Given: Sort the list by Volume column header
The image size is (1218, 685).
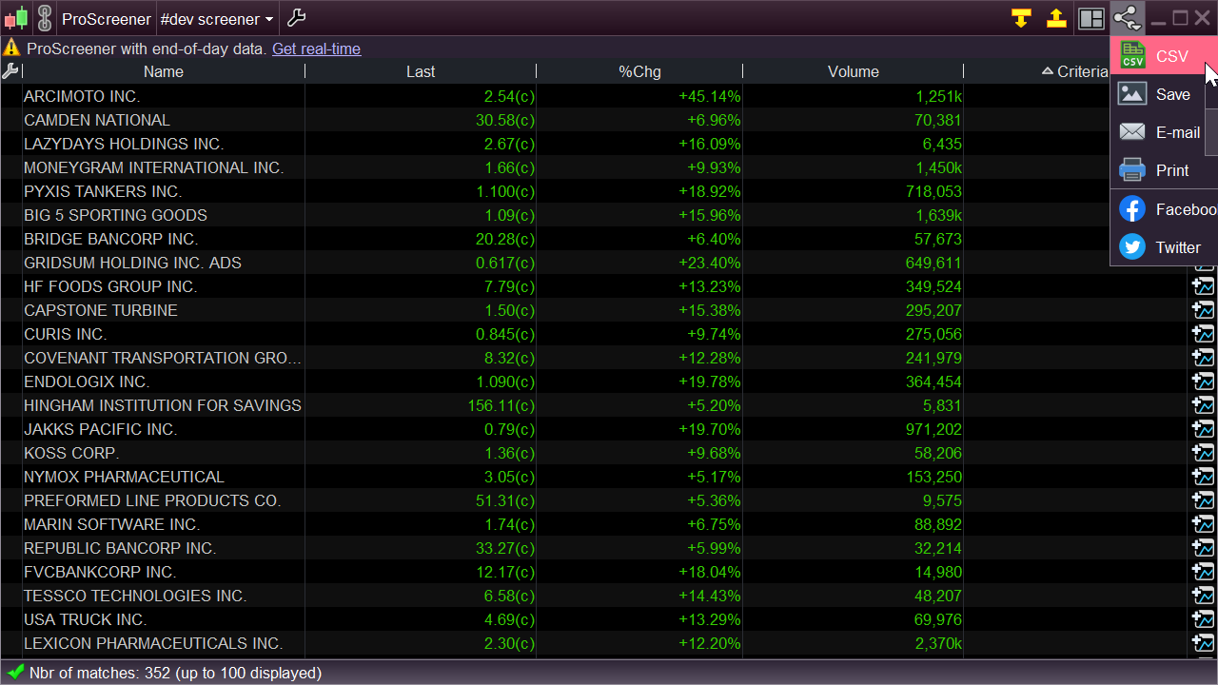Looking at the screenshot, I should [x=854, y=71].
